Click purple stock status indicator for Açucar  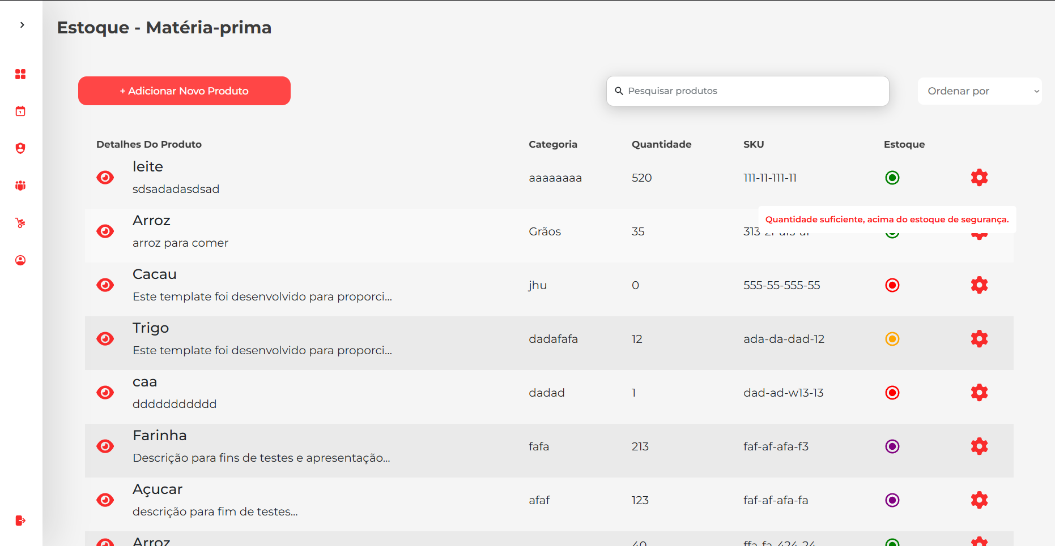tap(892, 500)
